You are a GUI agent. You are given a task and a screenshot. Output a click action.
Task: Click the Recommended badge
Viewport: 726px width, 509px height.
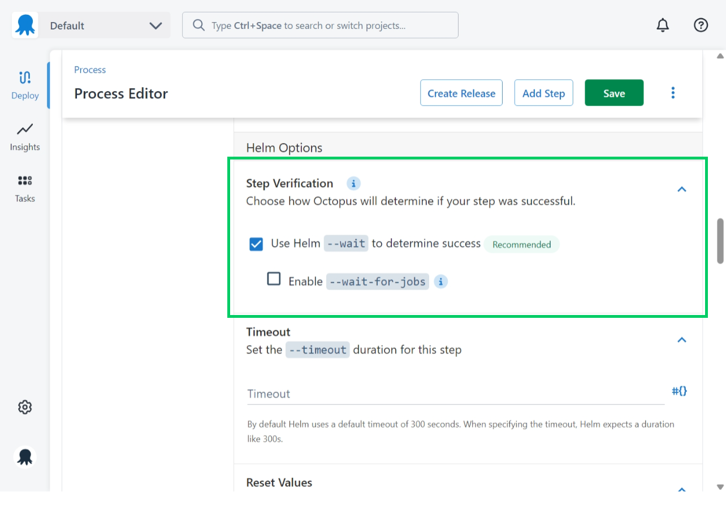(521, 244)
